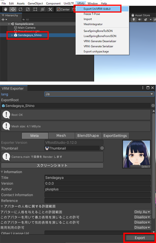
Task: Open the Only Au dropdown for avatar personation
Action: (142, 212)
